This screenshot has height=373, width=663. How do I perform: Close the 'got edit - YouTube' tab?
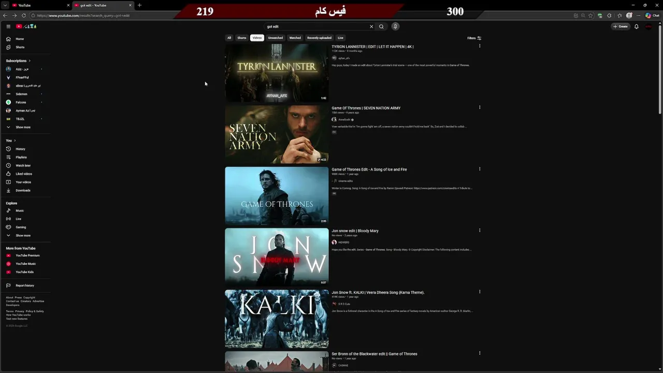coord(130,5)
